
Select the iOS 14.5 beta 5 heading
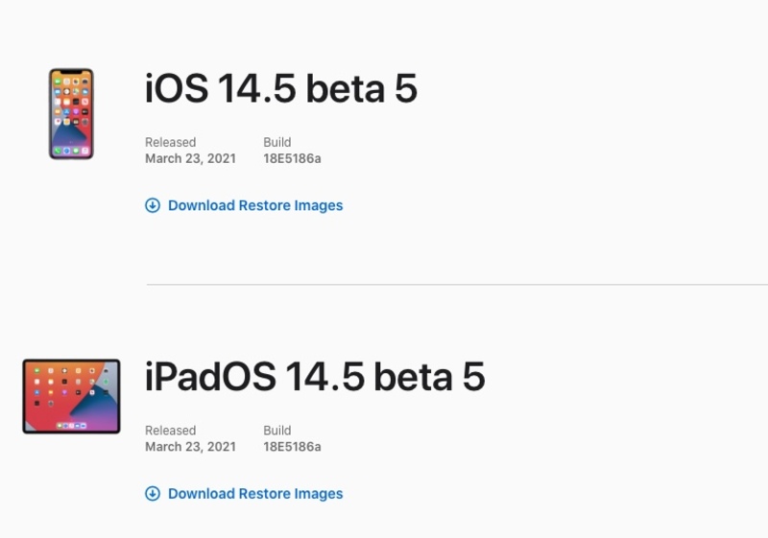pyautogui.click(x=281, y=88)
